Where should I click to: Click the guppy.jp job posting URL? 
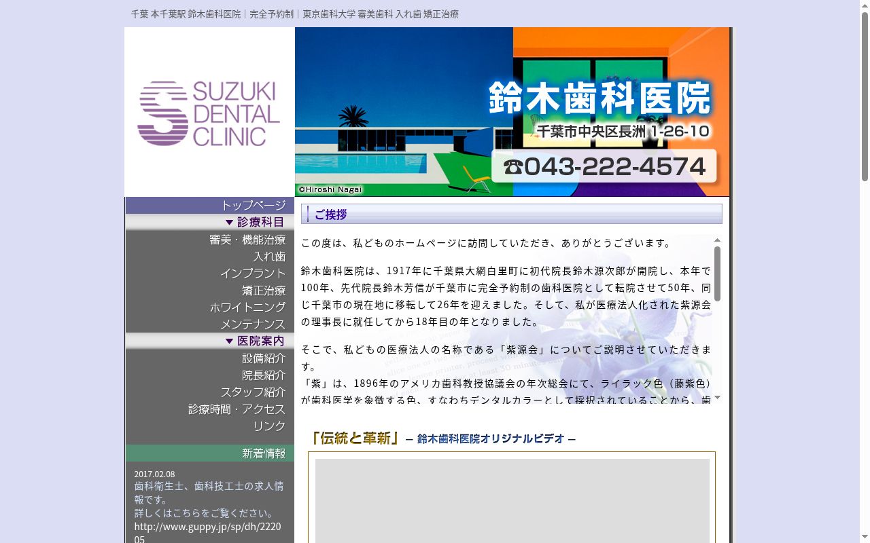point(207,533)
